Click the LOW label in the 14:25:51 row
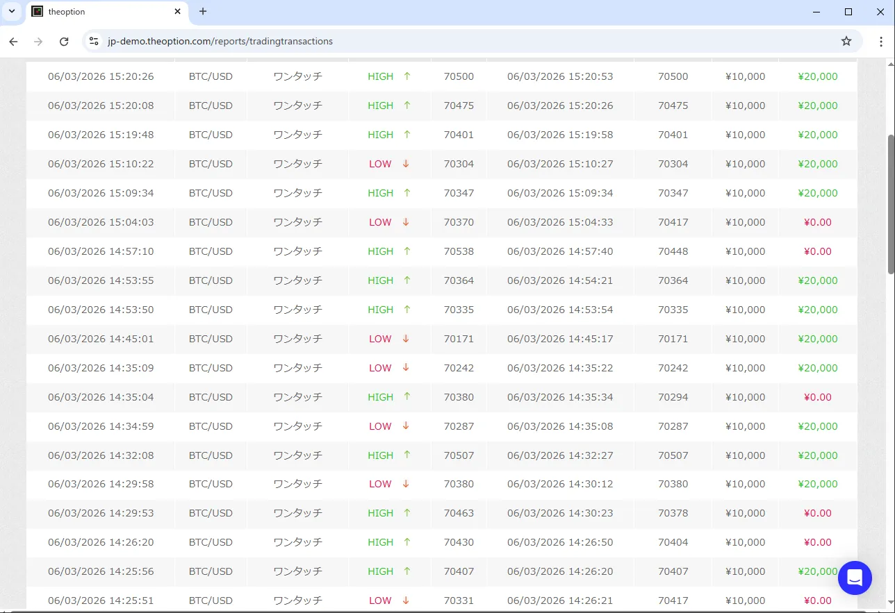This screenshot has width=895, height=613. click(x=380, y=601)
